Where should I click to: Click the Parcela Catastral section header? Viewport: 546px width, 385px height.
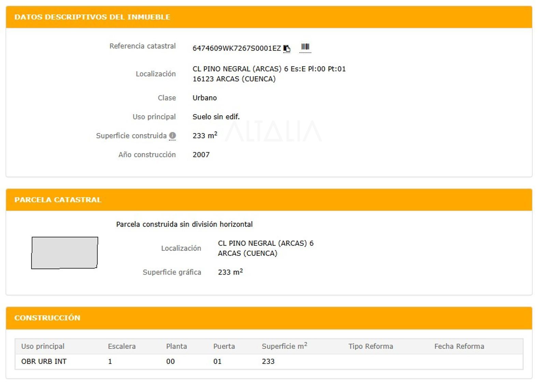[58, 200]
